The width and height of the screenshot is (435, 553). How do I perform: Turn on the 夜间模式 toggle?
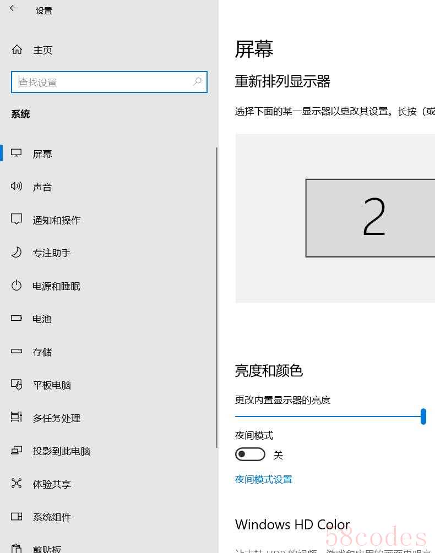(x=250, y=455)
